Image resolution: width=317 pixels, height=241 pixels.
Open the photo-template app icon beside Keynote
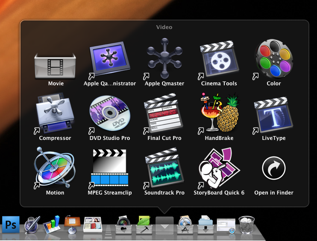click(93, 224)
